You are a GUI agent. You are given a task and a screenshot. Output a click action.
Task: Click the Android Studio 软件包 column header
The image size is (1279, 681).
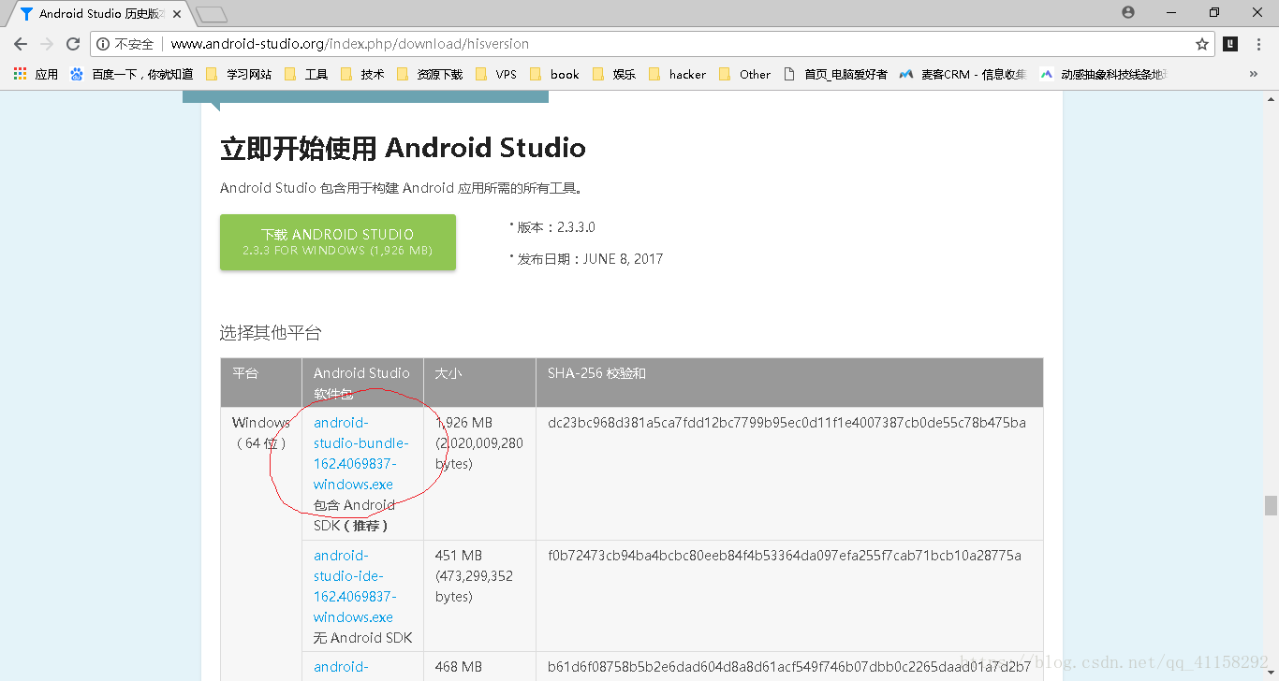click(x=361, y=383)
